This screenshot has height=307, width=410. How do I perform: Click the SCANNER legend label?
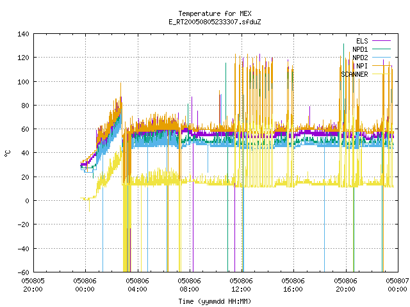354,74
